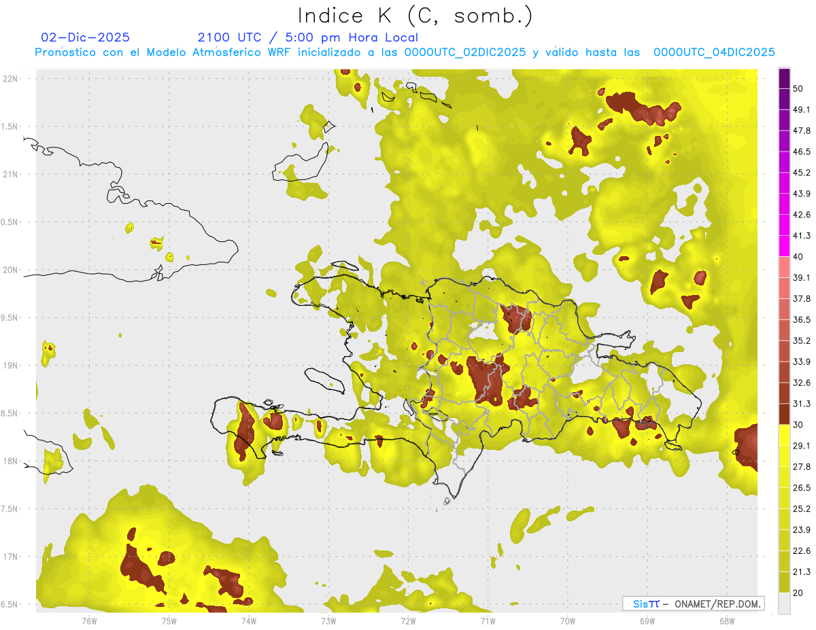Viewport: 816px width, 630px height.
Task: Click the "23.9" colorbar value
Action: (x=802, y=530)
